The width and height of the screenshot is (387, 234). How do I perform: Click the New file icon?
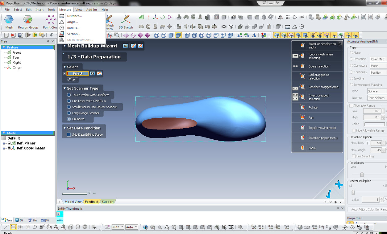coord(6,35)
